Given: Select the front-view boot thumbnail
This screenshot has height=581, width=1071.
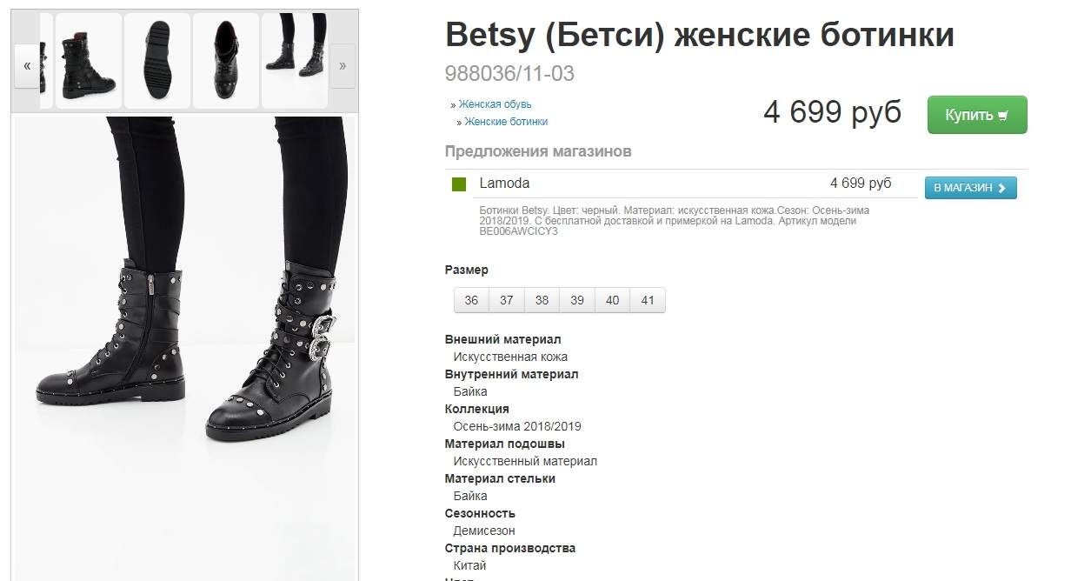Looking at the screenshot, I should click(x=226, y=61).
